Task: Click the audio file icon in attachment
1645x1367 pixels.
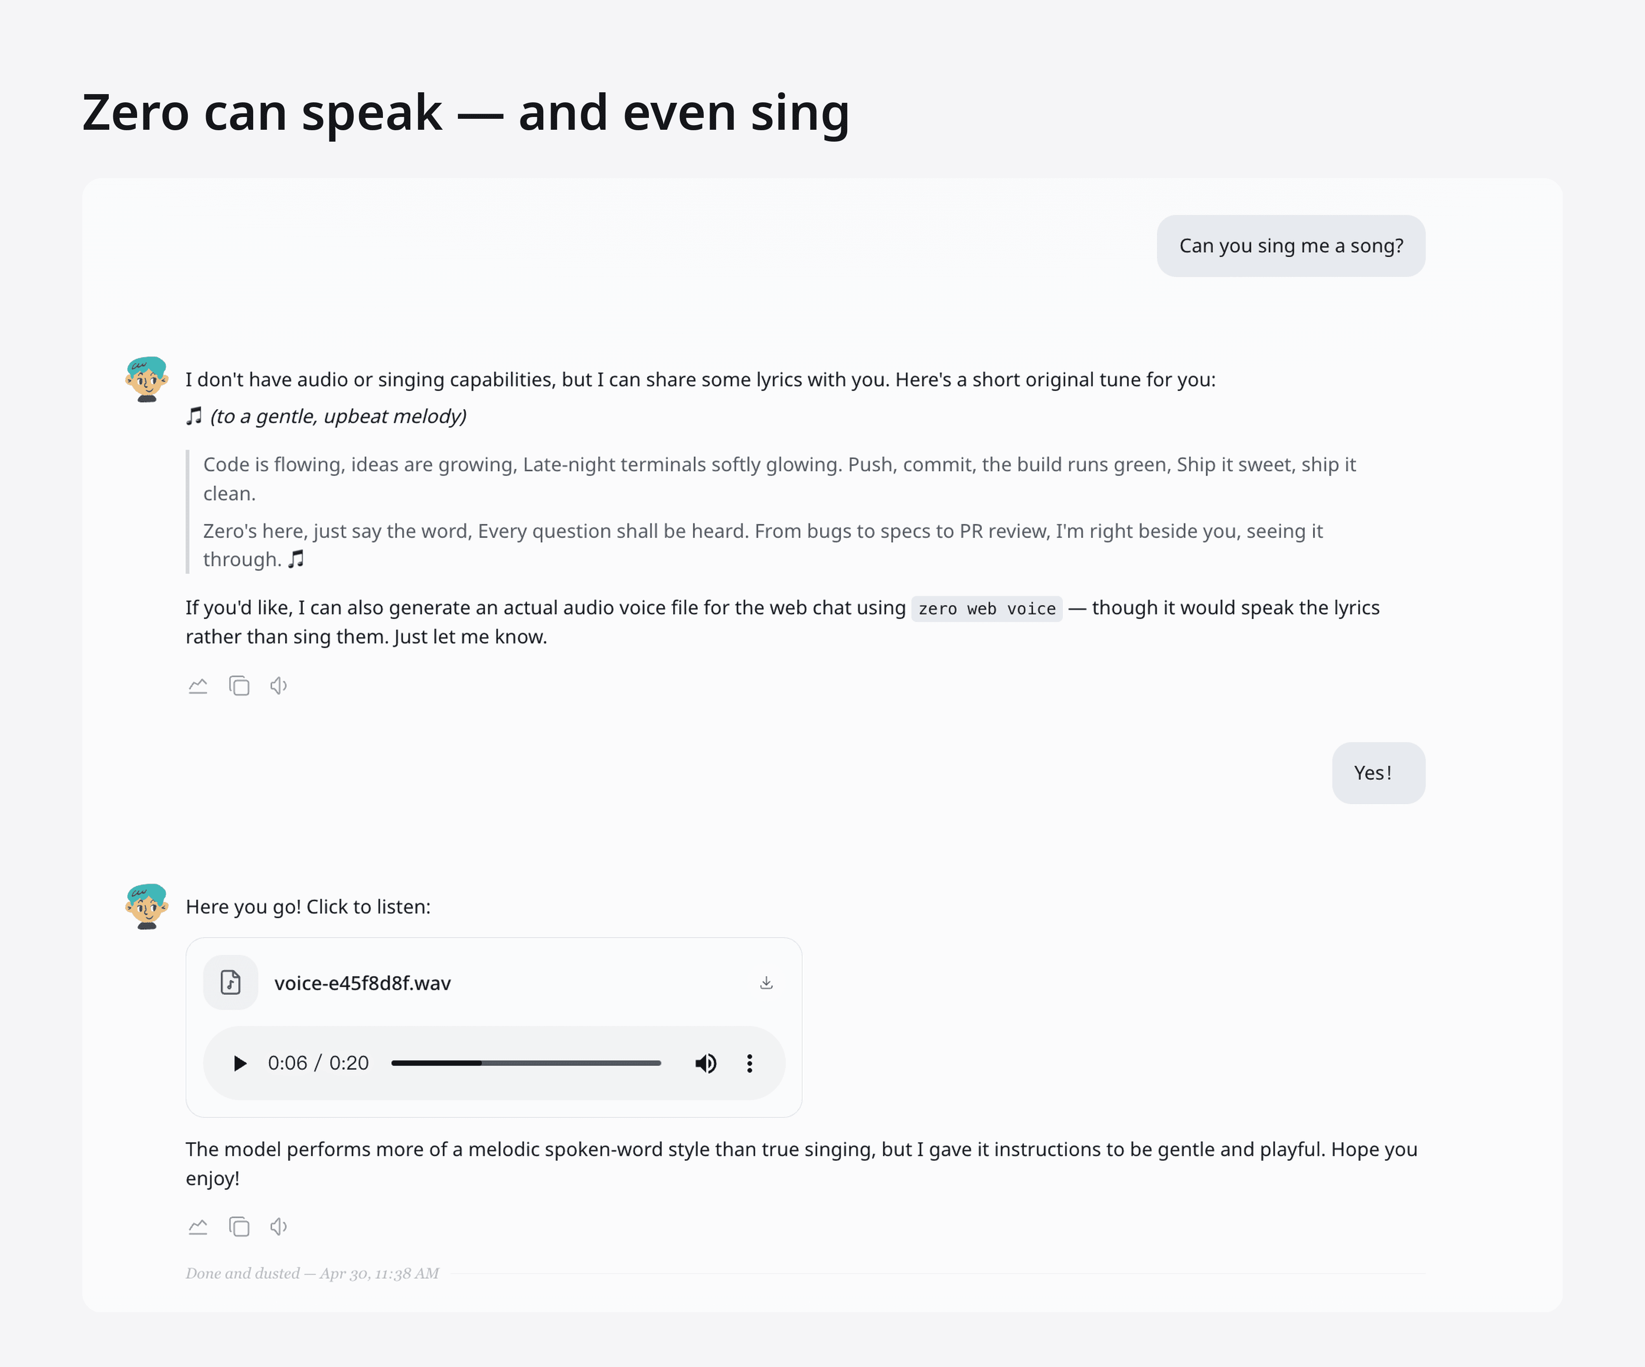Action: click(x=230, y=982)
